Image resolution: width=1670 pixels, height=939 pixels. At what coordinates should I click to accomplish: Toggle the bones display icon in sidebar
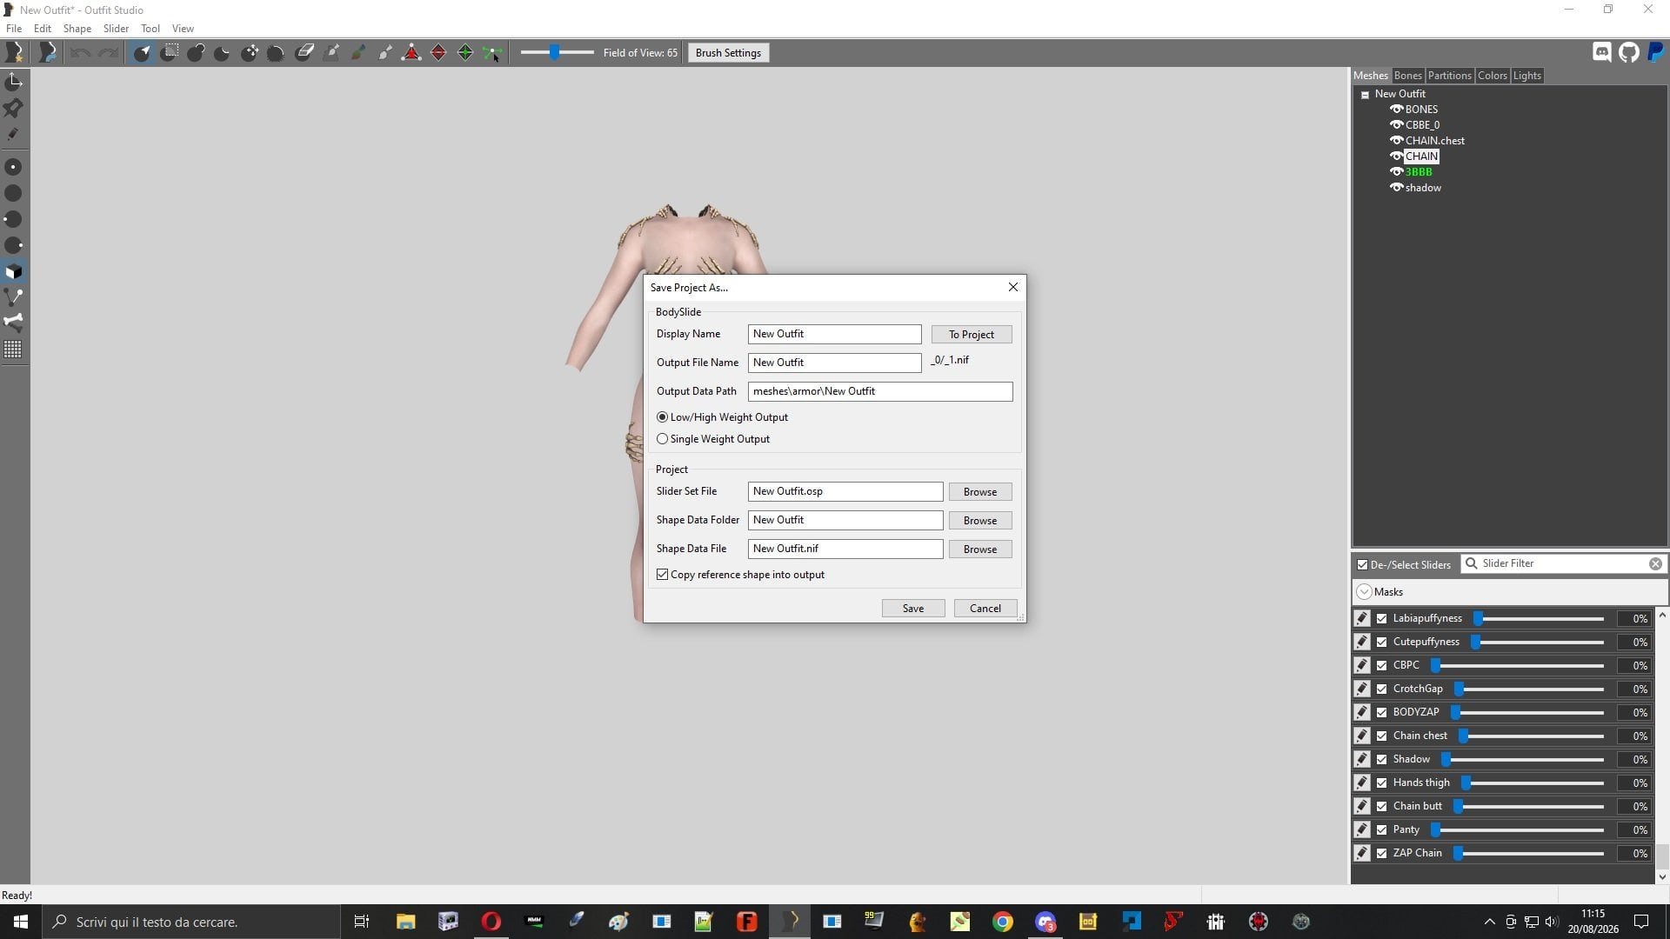(14, 323)
